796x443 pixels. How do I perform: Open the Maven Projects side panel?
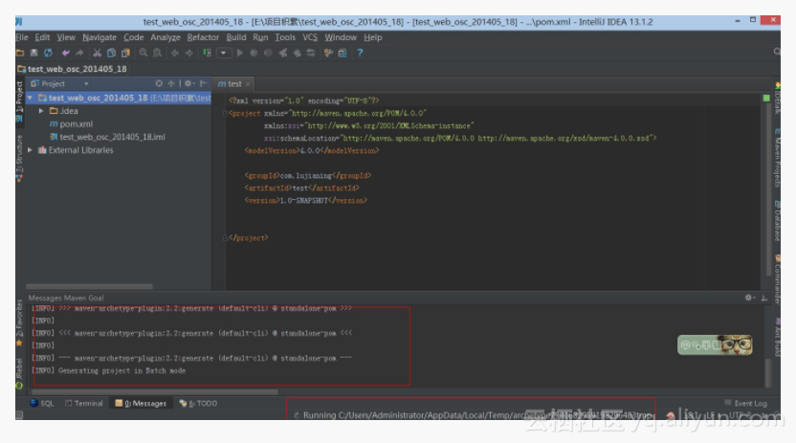click(777, 158)
